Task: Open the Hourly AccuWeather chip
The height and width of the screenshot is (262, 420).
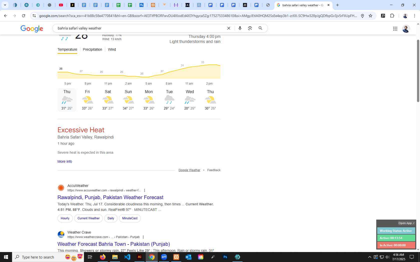Action: tap(65, 218)
